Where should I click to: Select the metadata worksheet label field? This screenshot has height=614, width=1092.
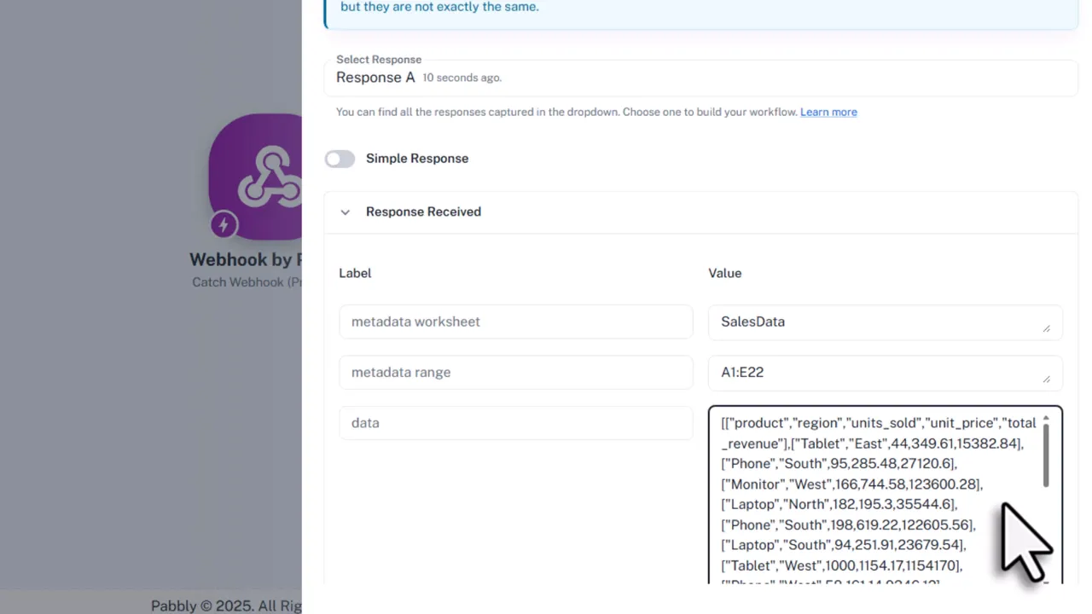tap(515, 321)
